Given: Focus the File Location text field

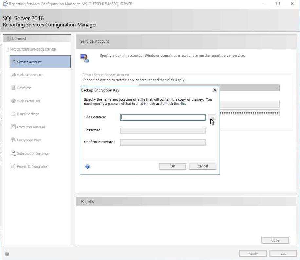Looking at the screenshot, I should [163, 117].
